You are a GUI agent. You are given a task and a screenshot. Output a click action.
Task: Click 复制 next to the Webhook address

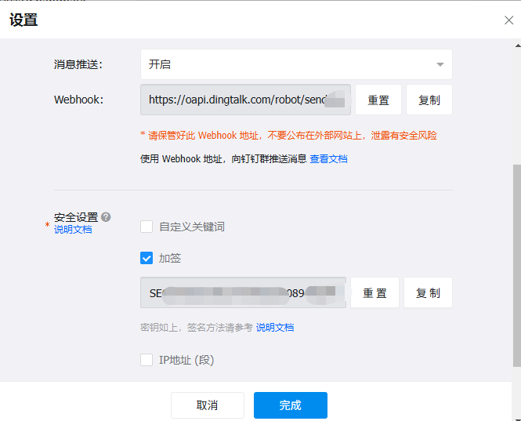click(x=429, y=100)
